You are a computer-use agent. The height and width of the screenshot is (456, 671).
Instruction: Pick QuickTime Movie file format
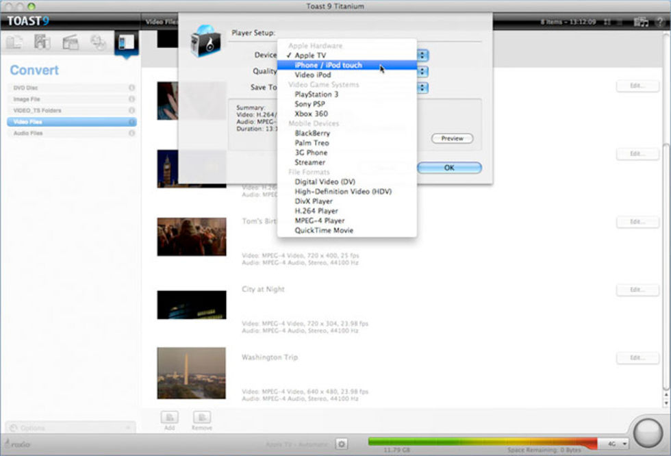(x=324, y=231)
